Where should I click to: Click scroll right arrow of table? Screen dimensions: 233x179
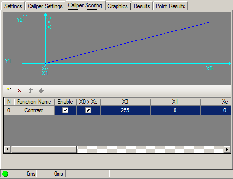pos(227,149)
